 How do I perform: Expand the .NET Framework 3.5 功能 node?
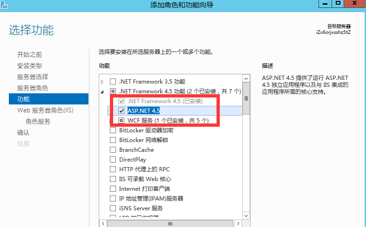102,82
